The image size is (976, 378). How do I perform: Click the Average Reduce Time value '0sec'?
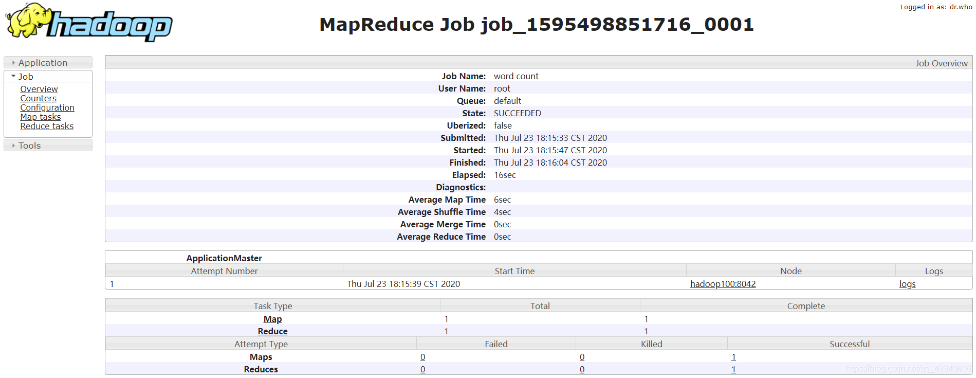coord(502,237)
